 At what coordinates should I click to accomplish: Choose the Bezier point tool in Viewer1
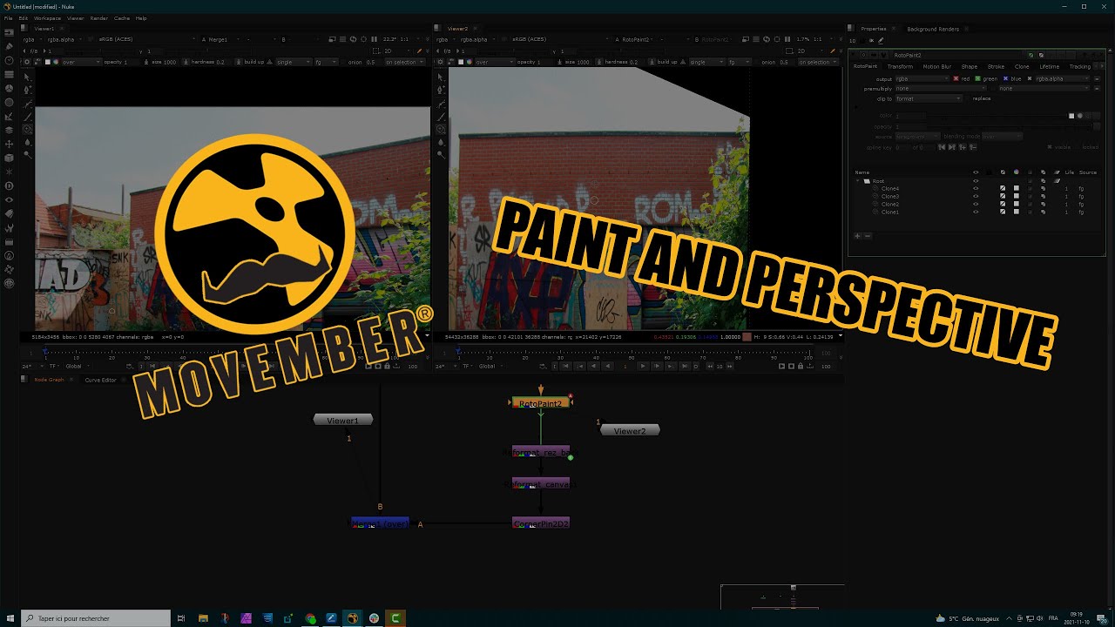point(27,90)
